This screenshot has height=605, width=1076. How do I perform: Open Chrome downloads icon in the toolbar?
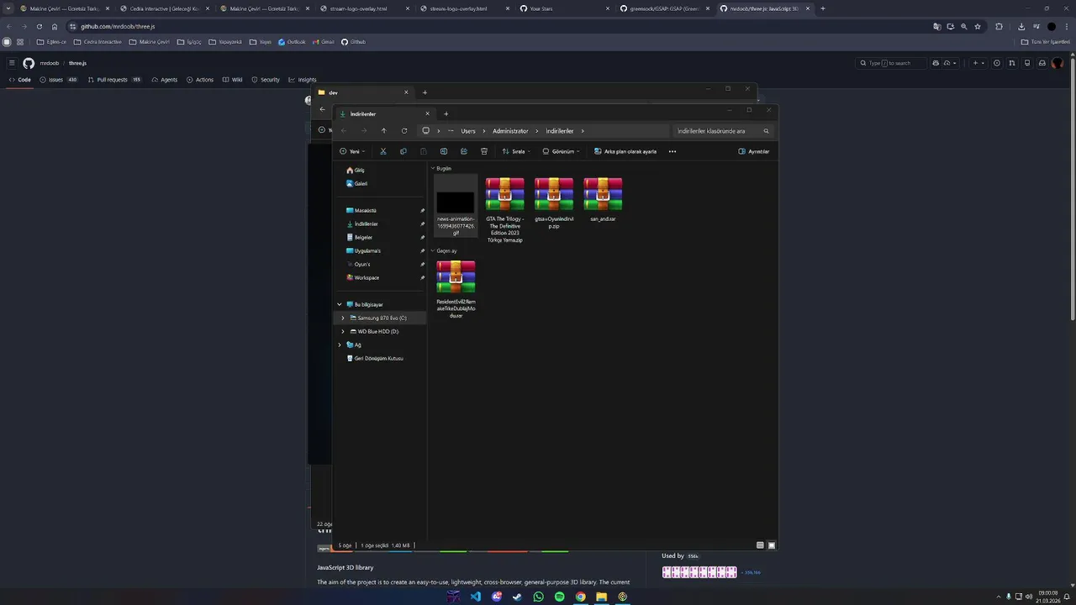pos(1021,26)
